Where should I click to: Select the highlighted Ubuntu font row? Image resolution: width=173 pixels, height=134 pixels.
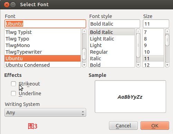pyautogui.click(x=43, y=59)
